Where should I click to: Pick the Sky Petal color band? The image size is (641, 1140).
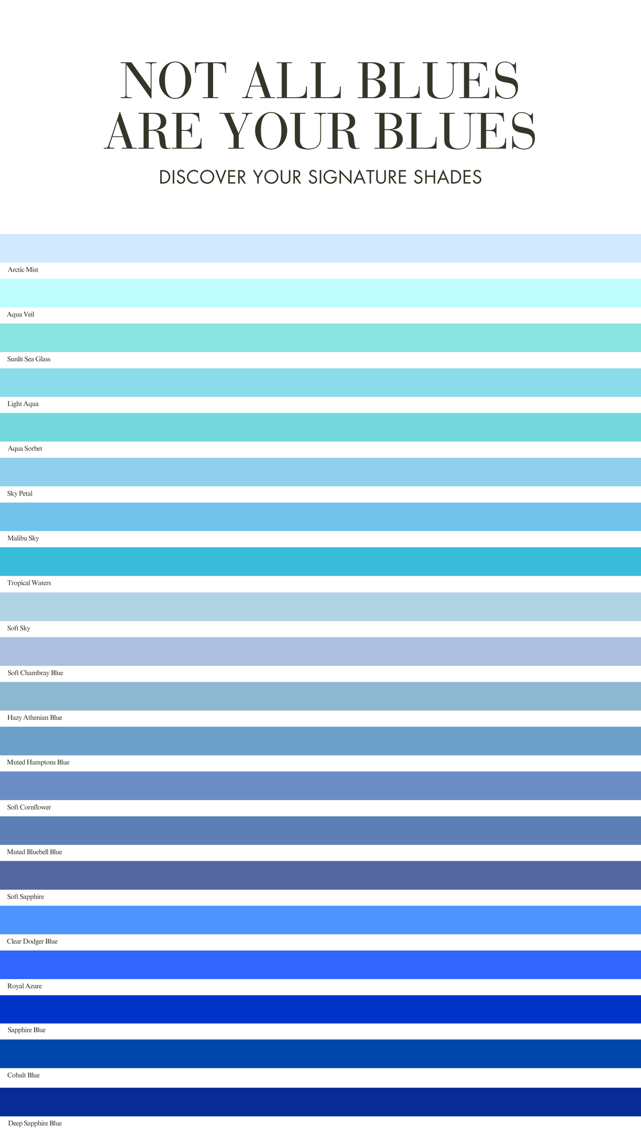pyautogui.click(x=320, y=472)
